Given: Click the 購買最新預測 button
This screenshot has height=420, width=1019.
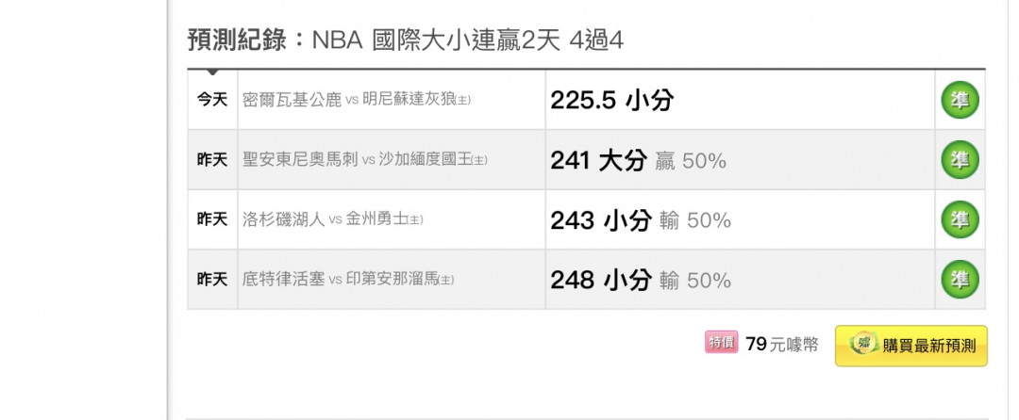Looking at the screenshot, I should (911, 346).
